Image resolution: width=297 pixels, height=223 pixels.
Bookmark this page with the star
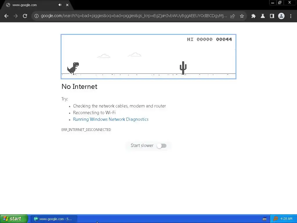tap(242, 16)
